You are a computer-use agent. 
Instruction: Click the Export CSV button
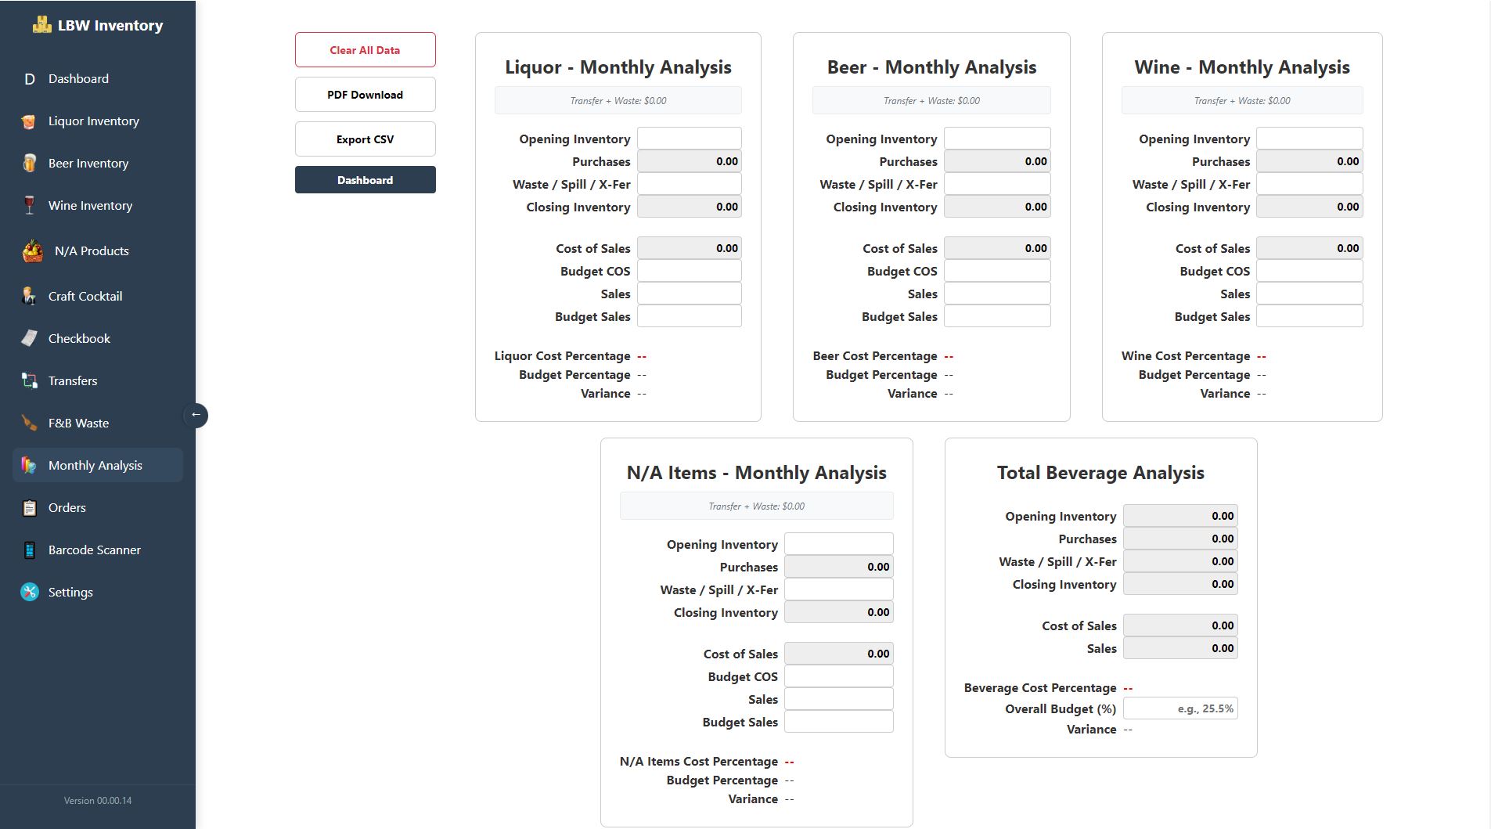365,139
